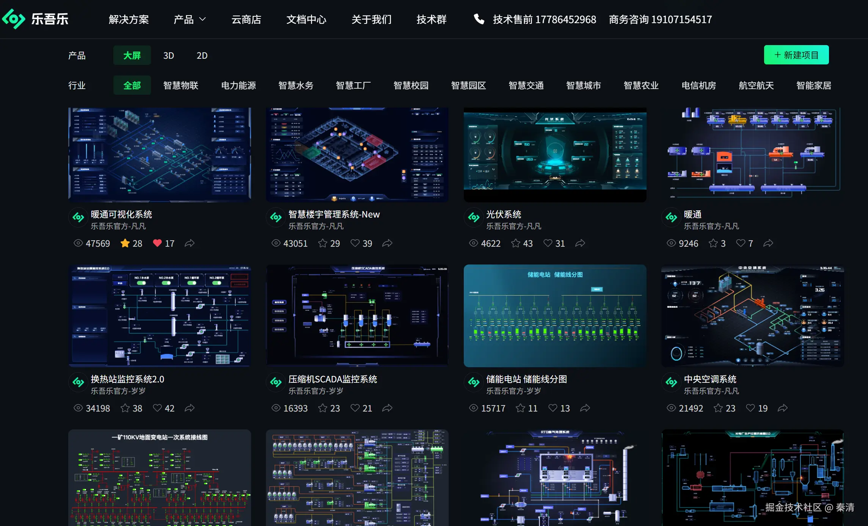This screenshot has height=526, width=868.
Task: Unlike the 暖通可视化系统 red heart
Action: coord(157,243)
